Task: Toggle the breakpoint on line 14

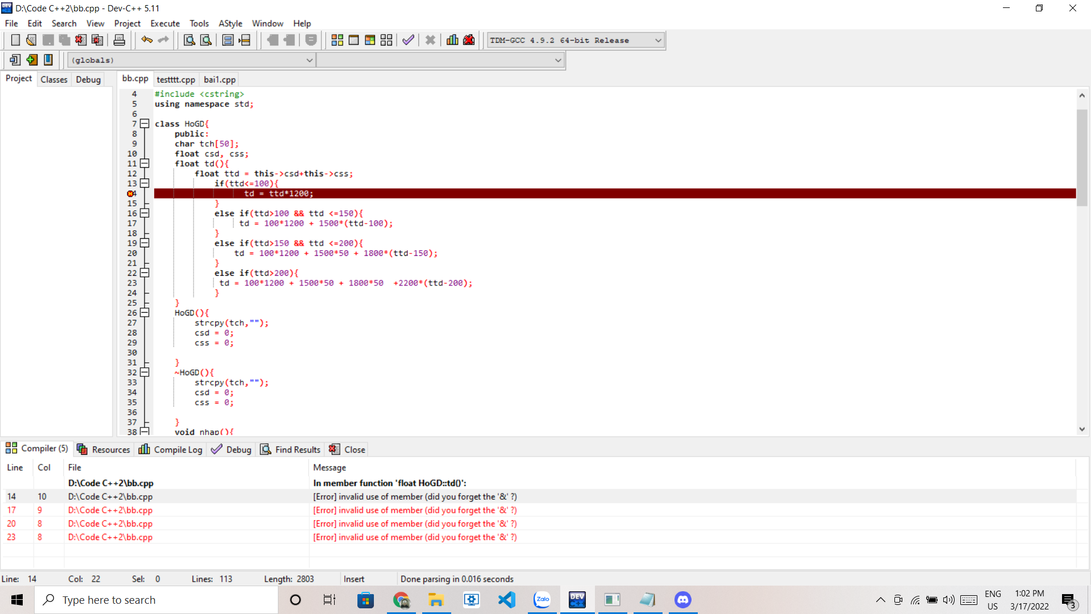Action: [132, 194]
